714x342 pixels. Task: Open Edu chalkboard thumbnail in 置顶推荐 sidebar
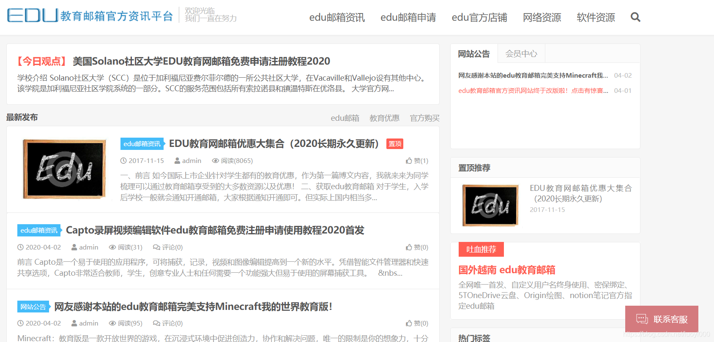pos(490,206)
